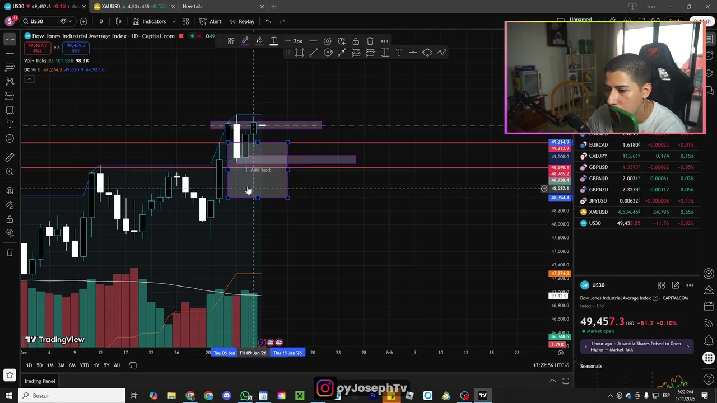
Task: Switch to the XAUUSD browser tab
Action: click(134, 6)
